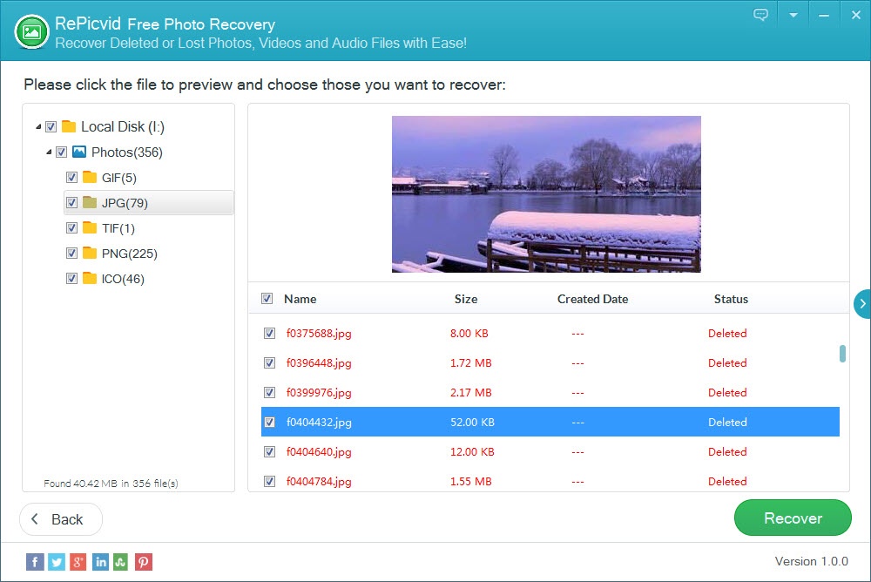Click the GIF(5) folder icon
The image size is (871, 582).
click(x=90, y=177)
